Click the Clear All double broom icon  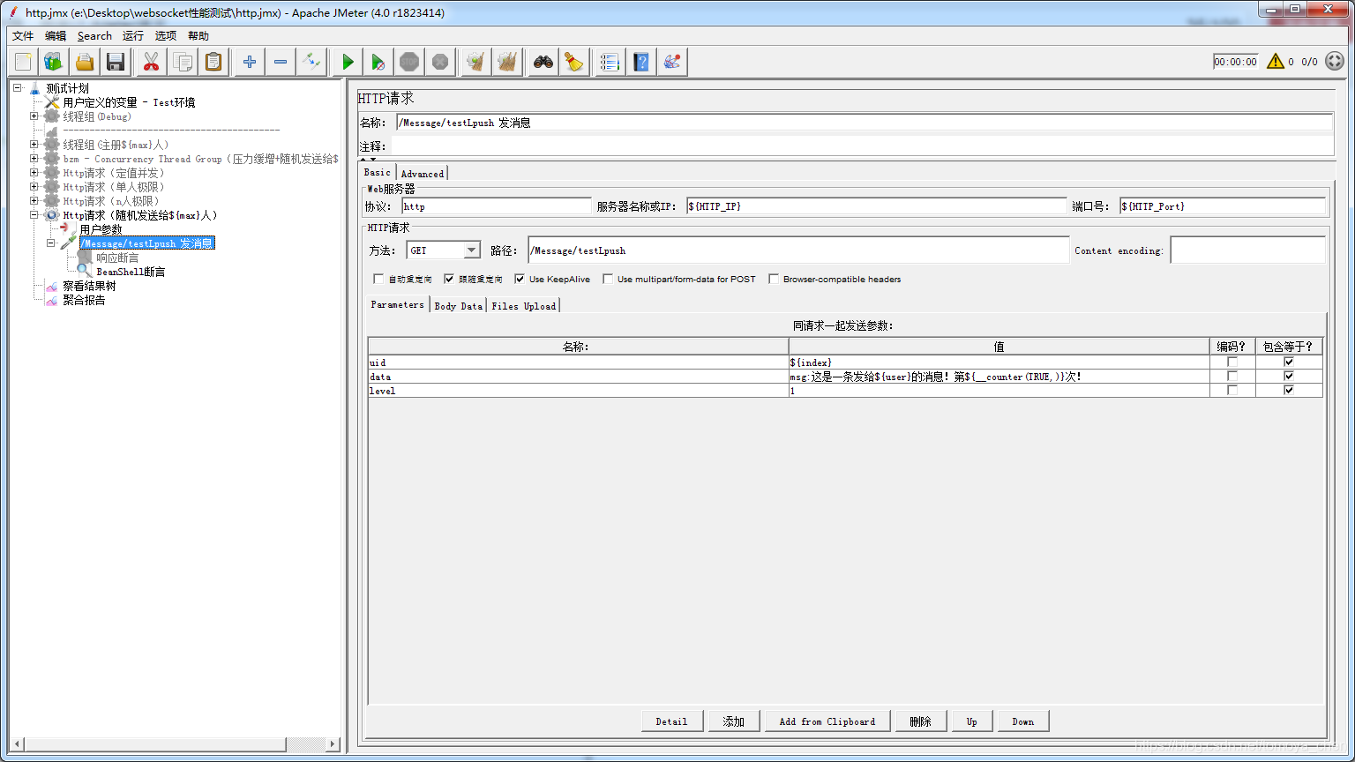click(507, 62)
